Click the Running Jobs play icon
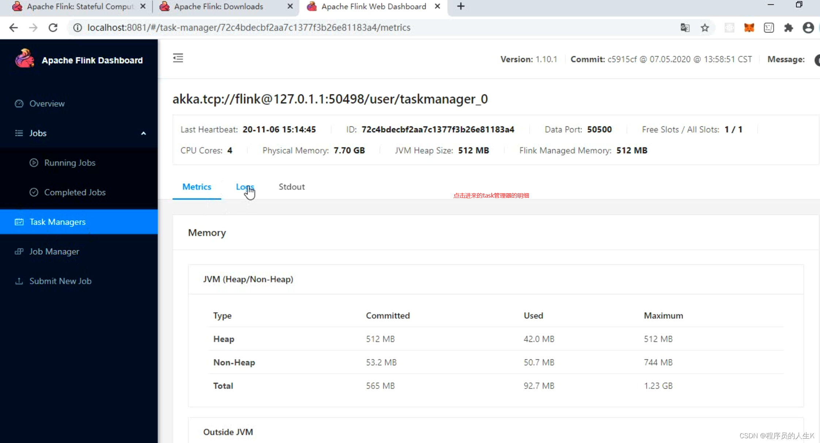 coord(34,163)
